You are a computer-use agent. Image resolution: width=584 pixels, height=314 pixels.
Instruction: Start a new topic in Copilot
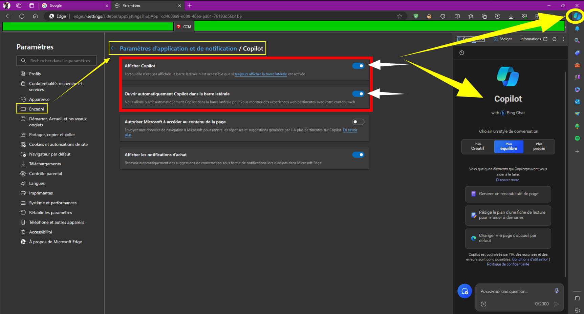[x=465, y=291]
